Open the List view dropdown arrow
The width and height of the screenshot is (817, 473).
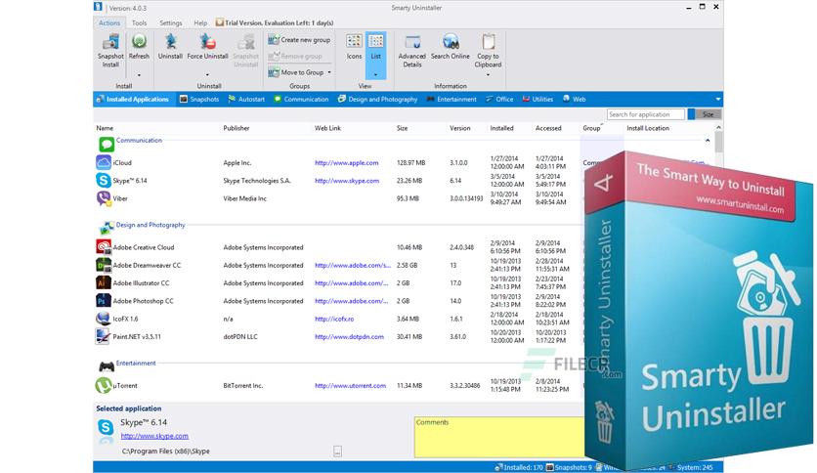pos(375,74)
